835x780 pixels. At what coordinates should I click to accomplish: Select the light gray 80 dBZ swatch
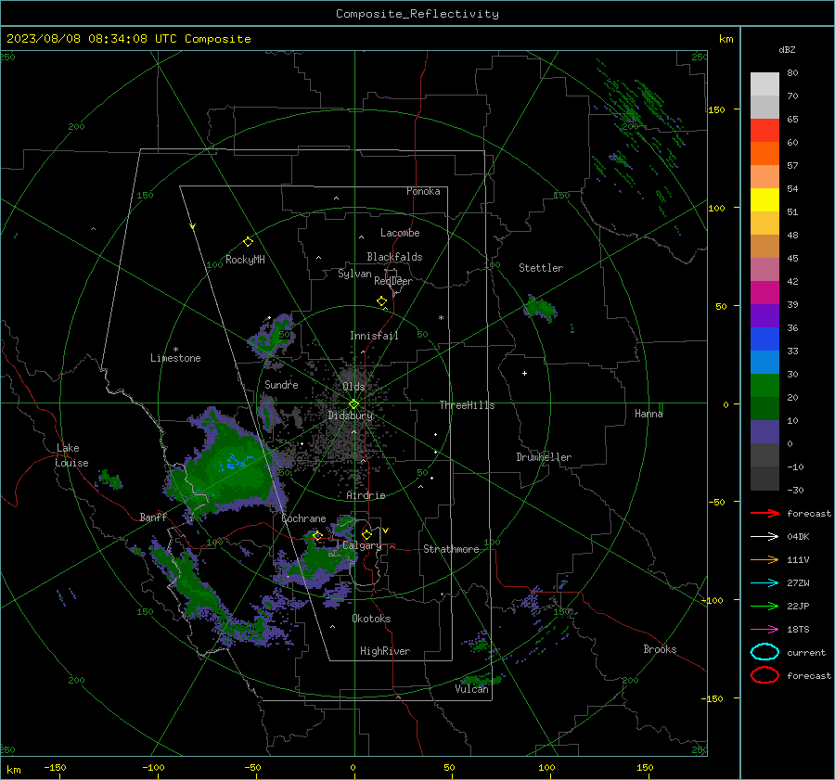[764, 83]
